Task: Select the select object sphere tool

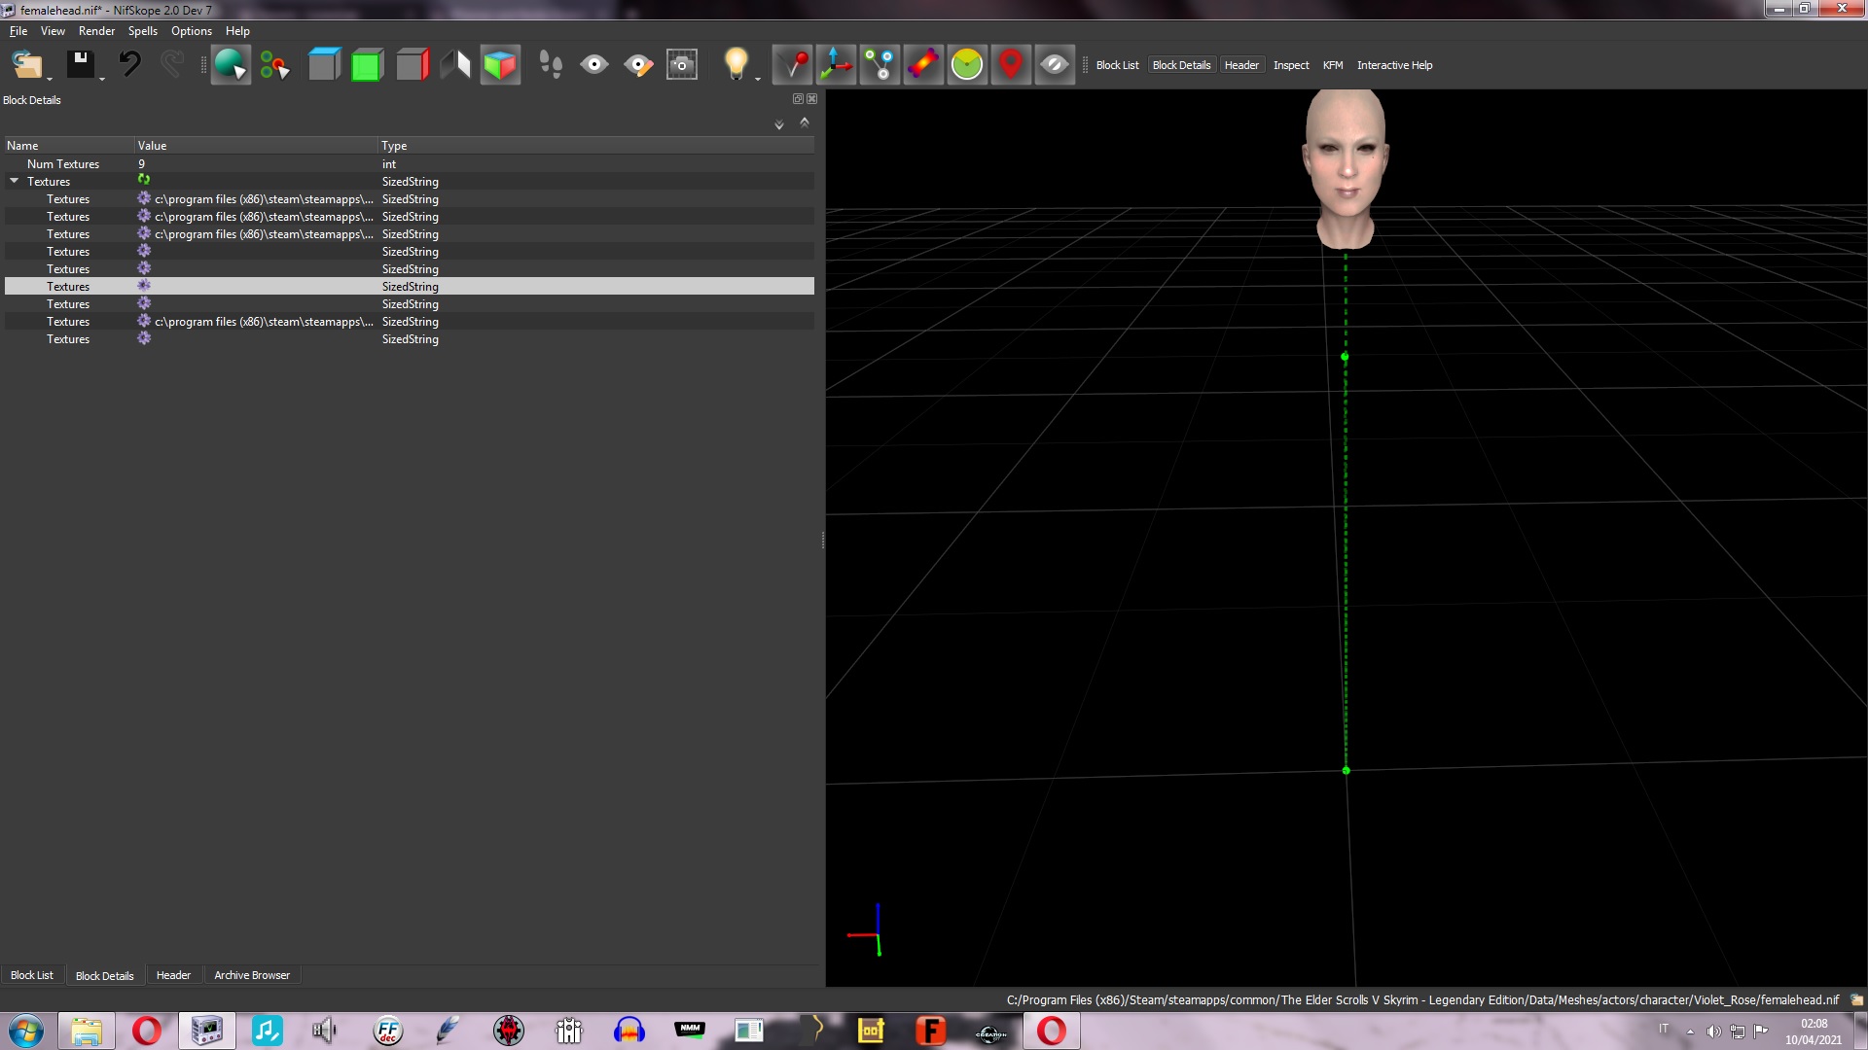Action: (x=231, y=65)
